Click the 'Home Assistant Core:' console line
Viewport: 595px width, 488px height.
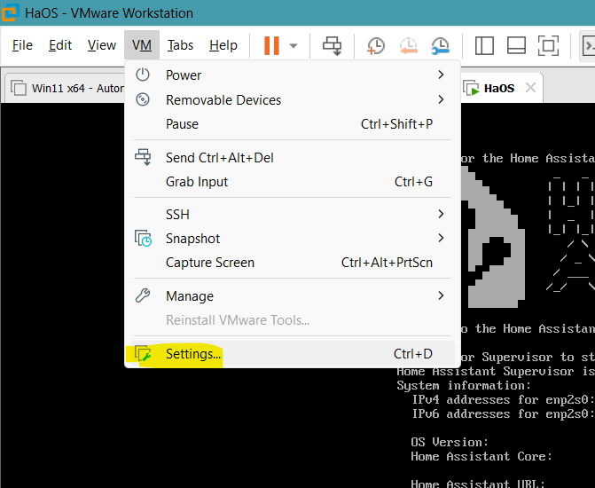click(481, 456)
